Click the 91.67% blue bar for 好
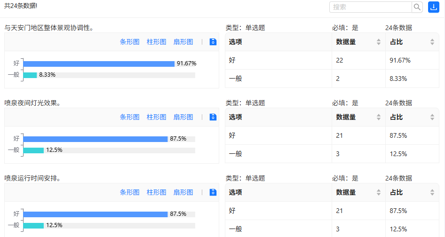445x237 pixels. (x=99, y=64)
